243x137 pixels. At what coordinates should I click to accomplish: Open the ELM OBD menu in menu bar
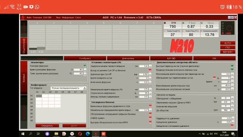click(47, 18)
